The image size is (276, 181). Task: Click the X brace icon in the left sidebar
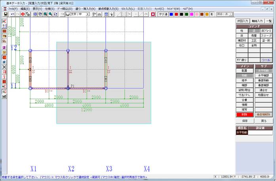click(4, 67)
